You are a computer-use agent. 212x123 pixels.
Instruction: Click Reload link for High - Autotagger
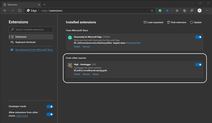(96, 74)
